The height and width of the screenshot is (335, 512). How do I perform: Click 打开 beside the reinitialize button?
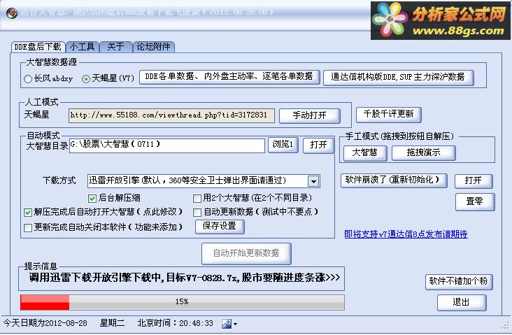click(473, 181)
